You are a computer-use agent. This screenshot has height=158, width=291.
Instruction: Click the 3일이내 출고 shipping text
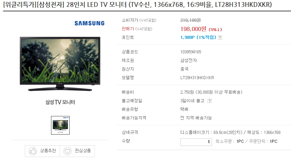192,101
